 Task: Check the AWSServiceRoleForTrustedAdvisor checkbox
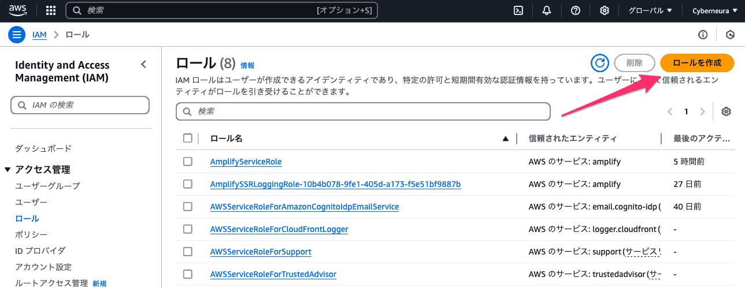(x=187, y=274)
